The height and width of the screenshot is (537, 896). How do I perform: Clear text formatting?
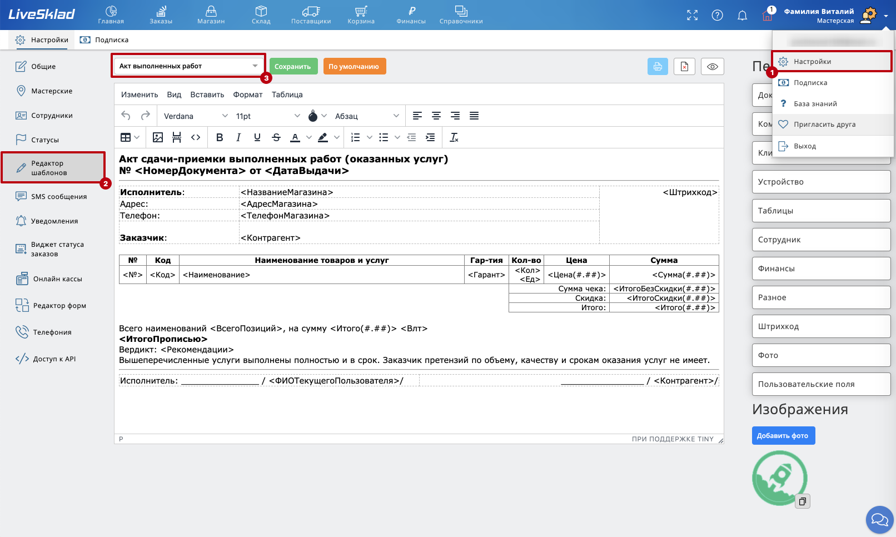tap(454, 137)
